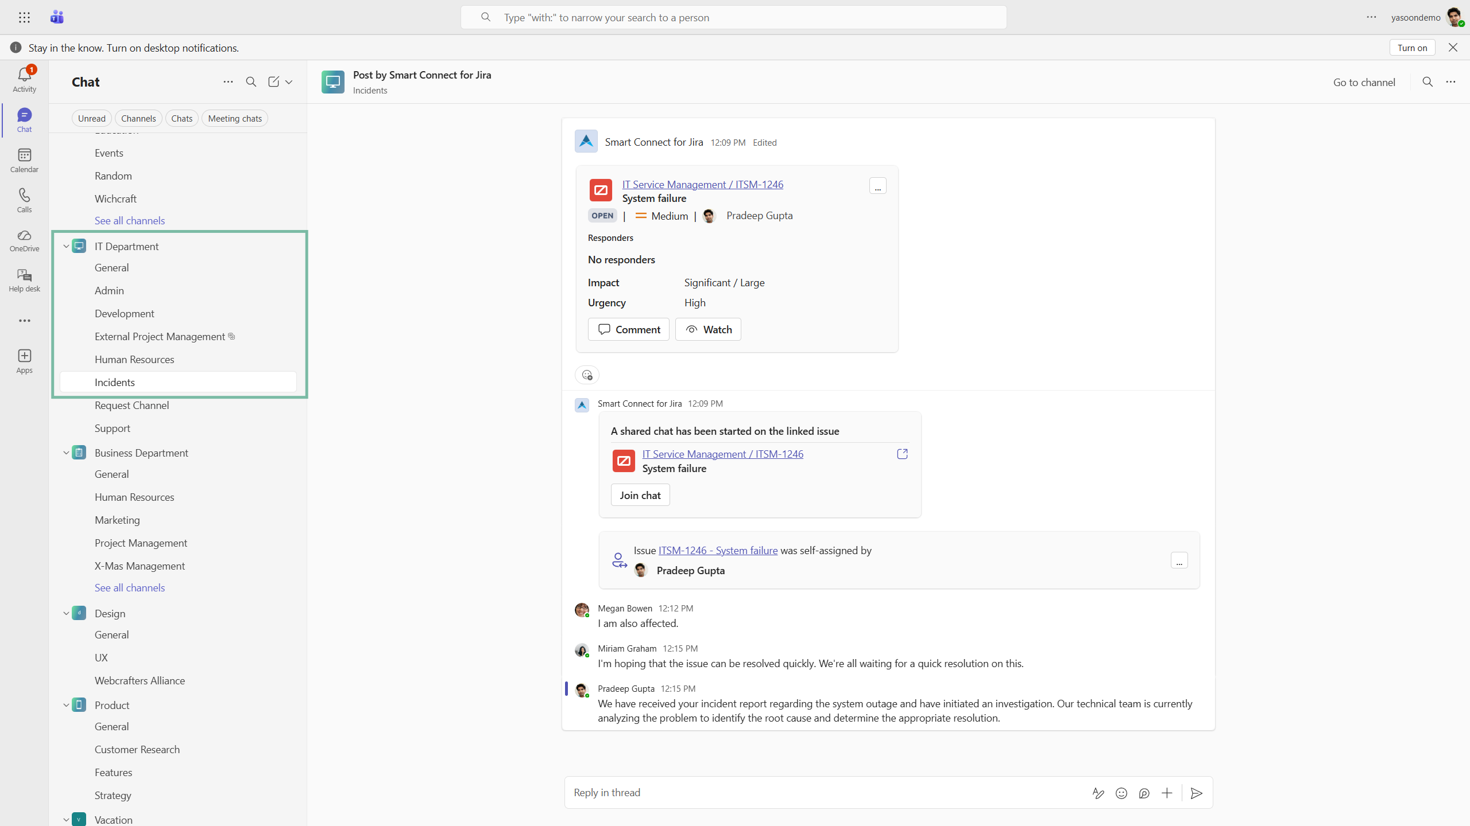The image size is (1470, 826).
Task: Toggle the Unread filter chip
Action: coord(91,118)
